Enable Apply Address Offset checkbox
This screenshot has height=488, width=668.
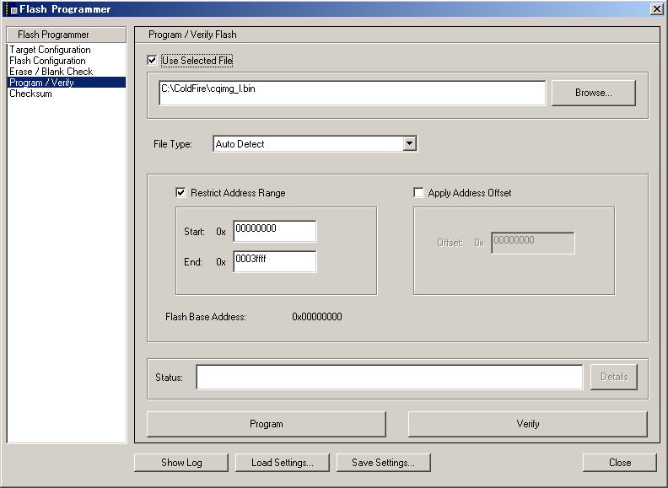click(418, 193)
